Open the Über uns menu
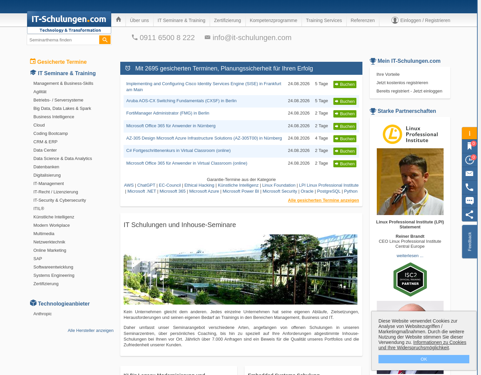The width and height of the screenshot is (481, 375). [x=139, y=20]
